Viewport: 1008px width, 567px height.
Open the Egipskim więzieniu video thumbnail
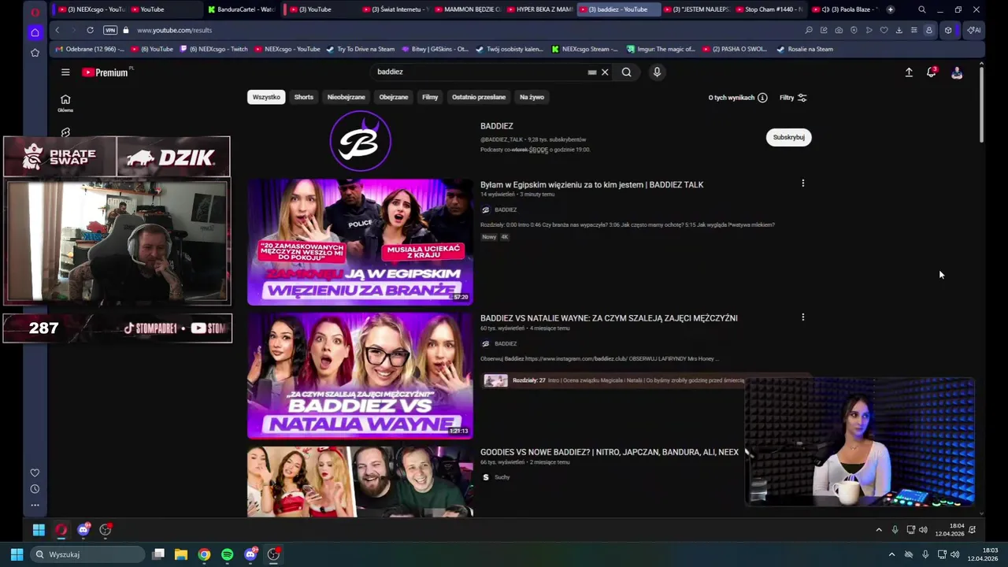(360, 242)
